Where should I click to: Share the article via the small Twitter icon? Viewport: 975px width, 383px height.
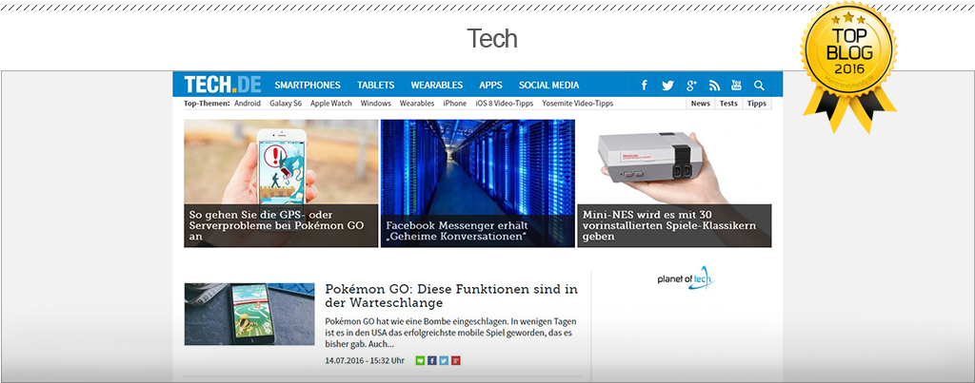pos(444,360)
